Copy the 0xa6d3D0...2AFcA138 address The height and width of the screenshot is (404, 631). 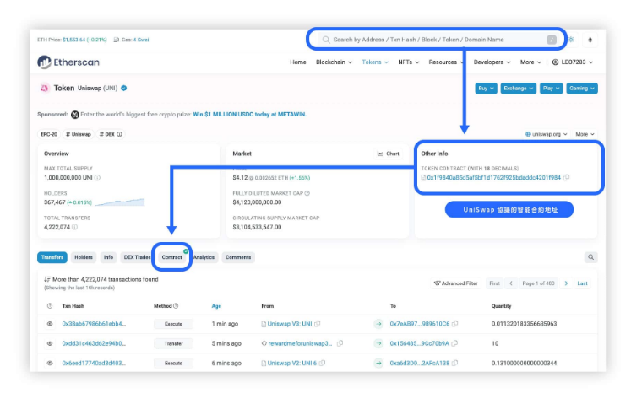coord(455,363)
